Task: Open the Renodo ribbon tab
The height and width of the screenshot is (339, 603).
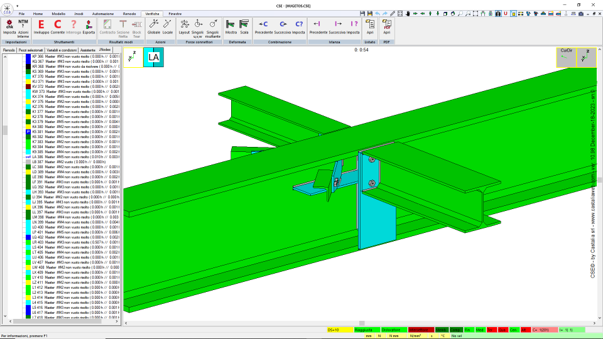Action: [129, 14]
